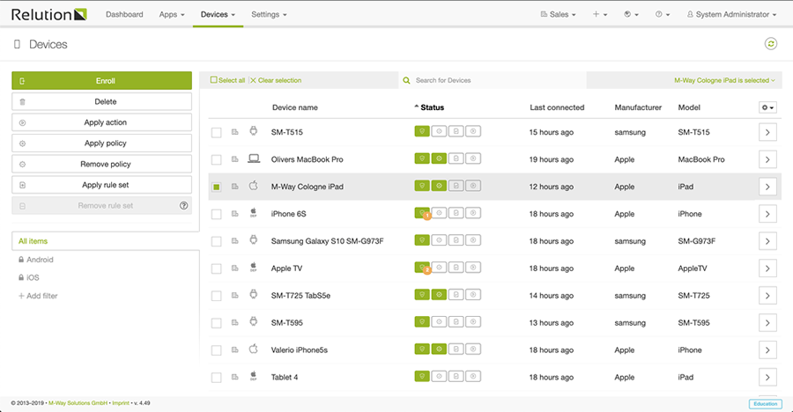
Task: Click the help icon on Remove rule set
Action: point(183,206)
